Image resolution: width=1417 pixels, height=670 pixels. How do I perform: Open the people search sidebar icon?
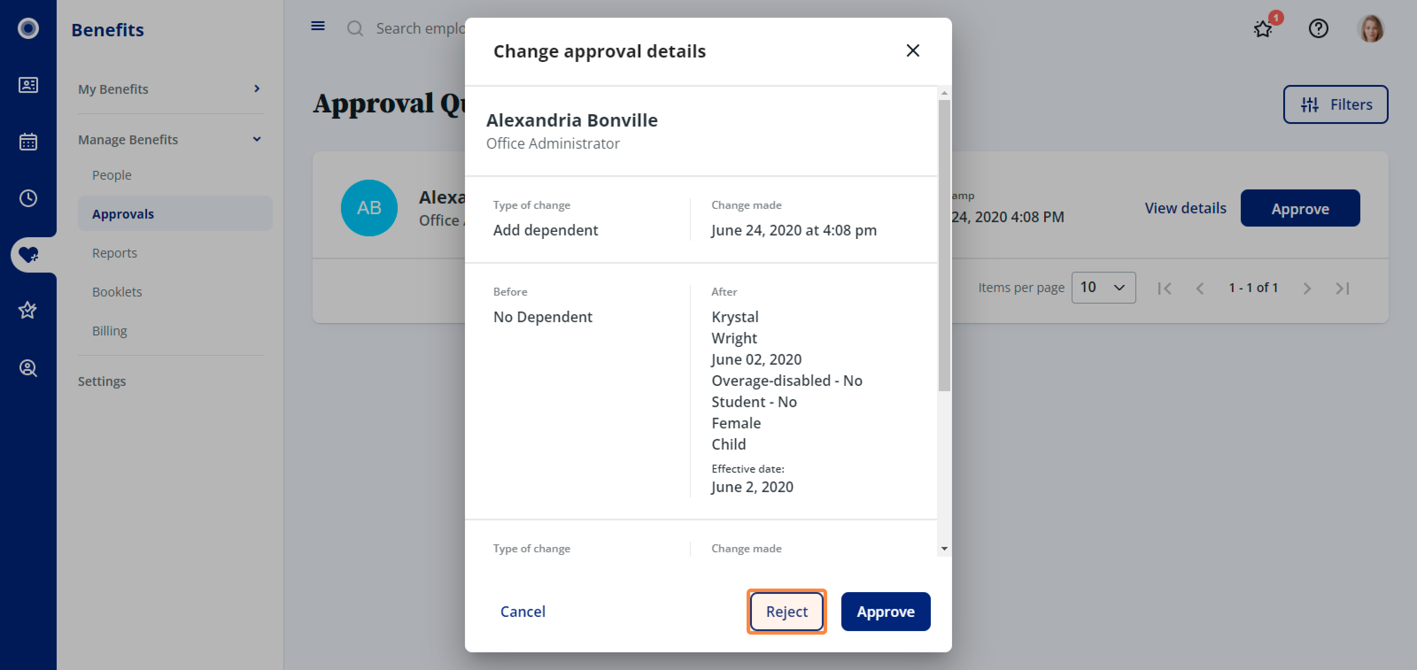coord(28,368)
